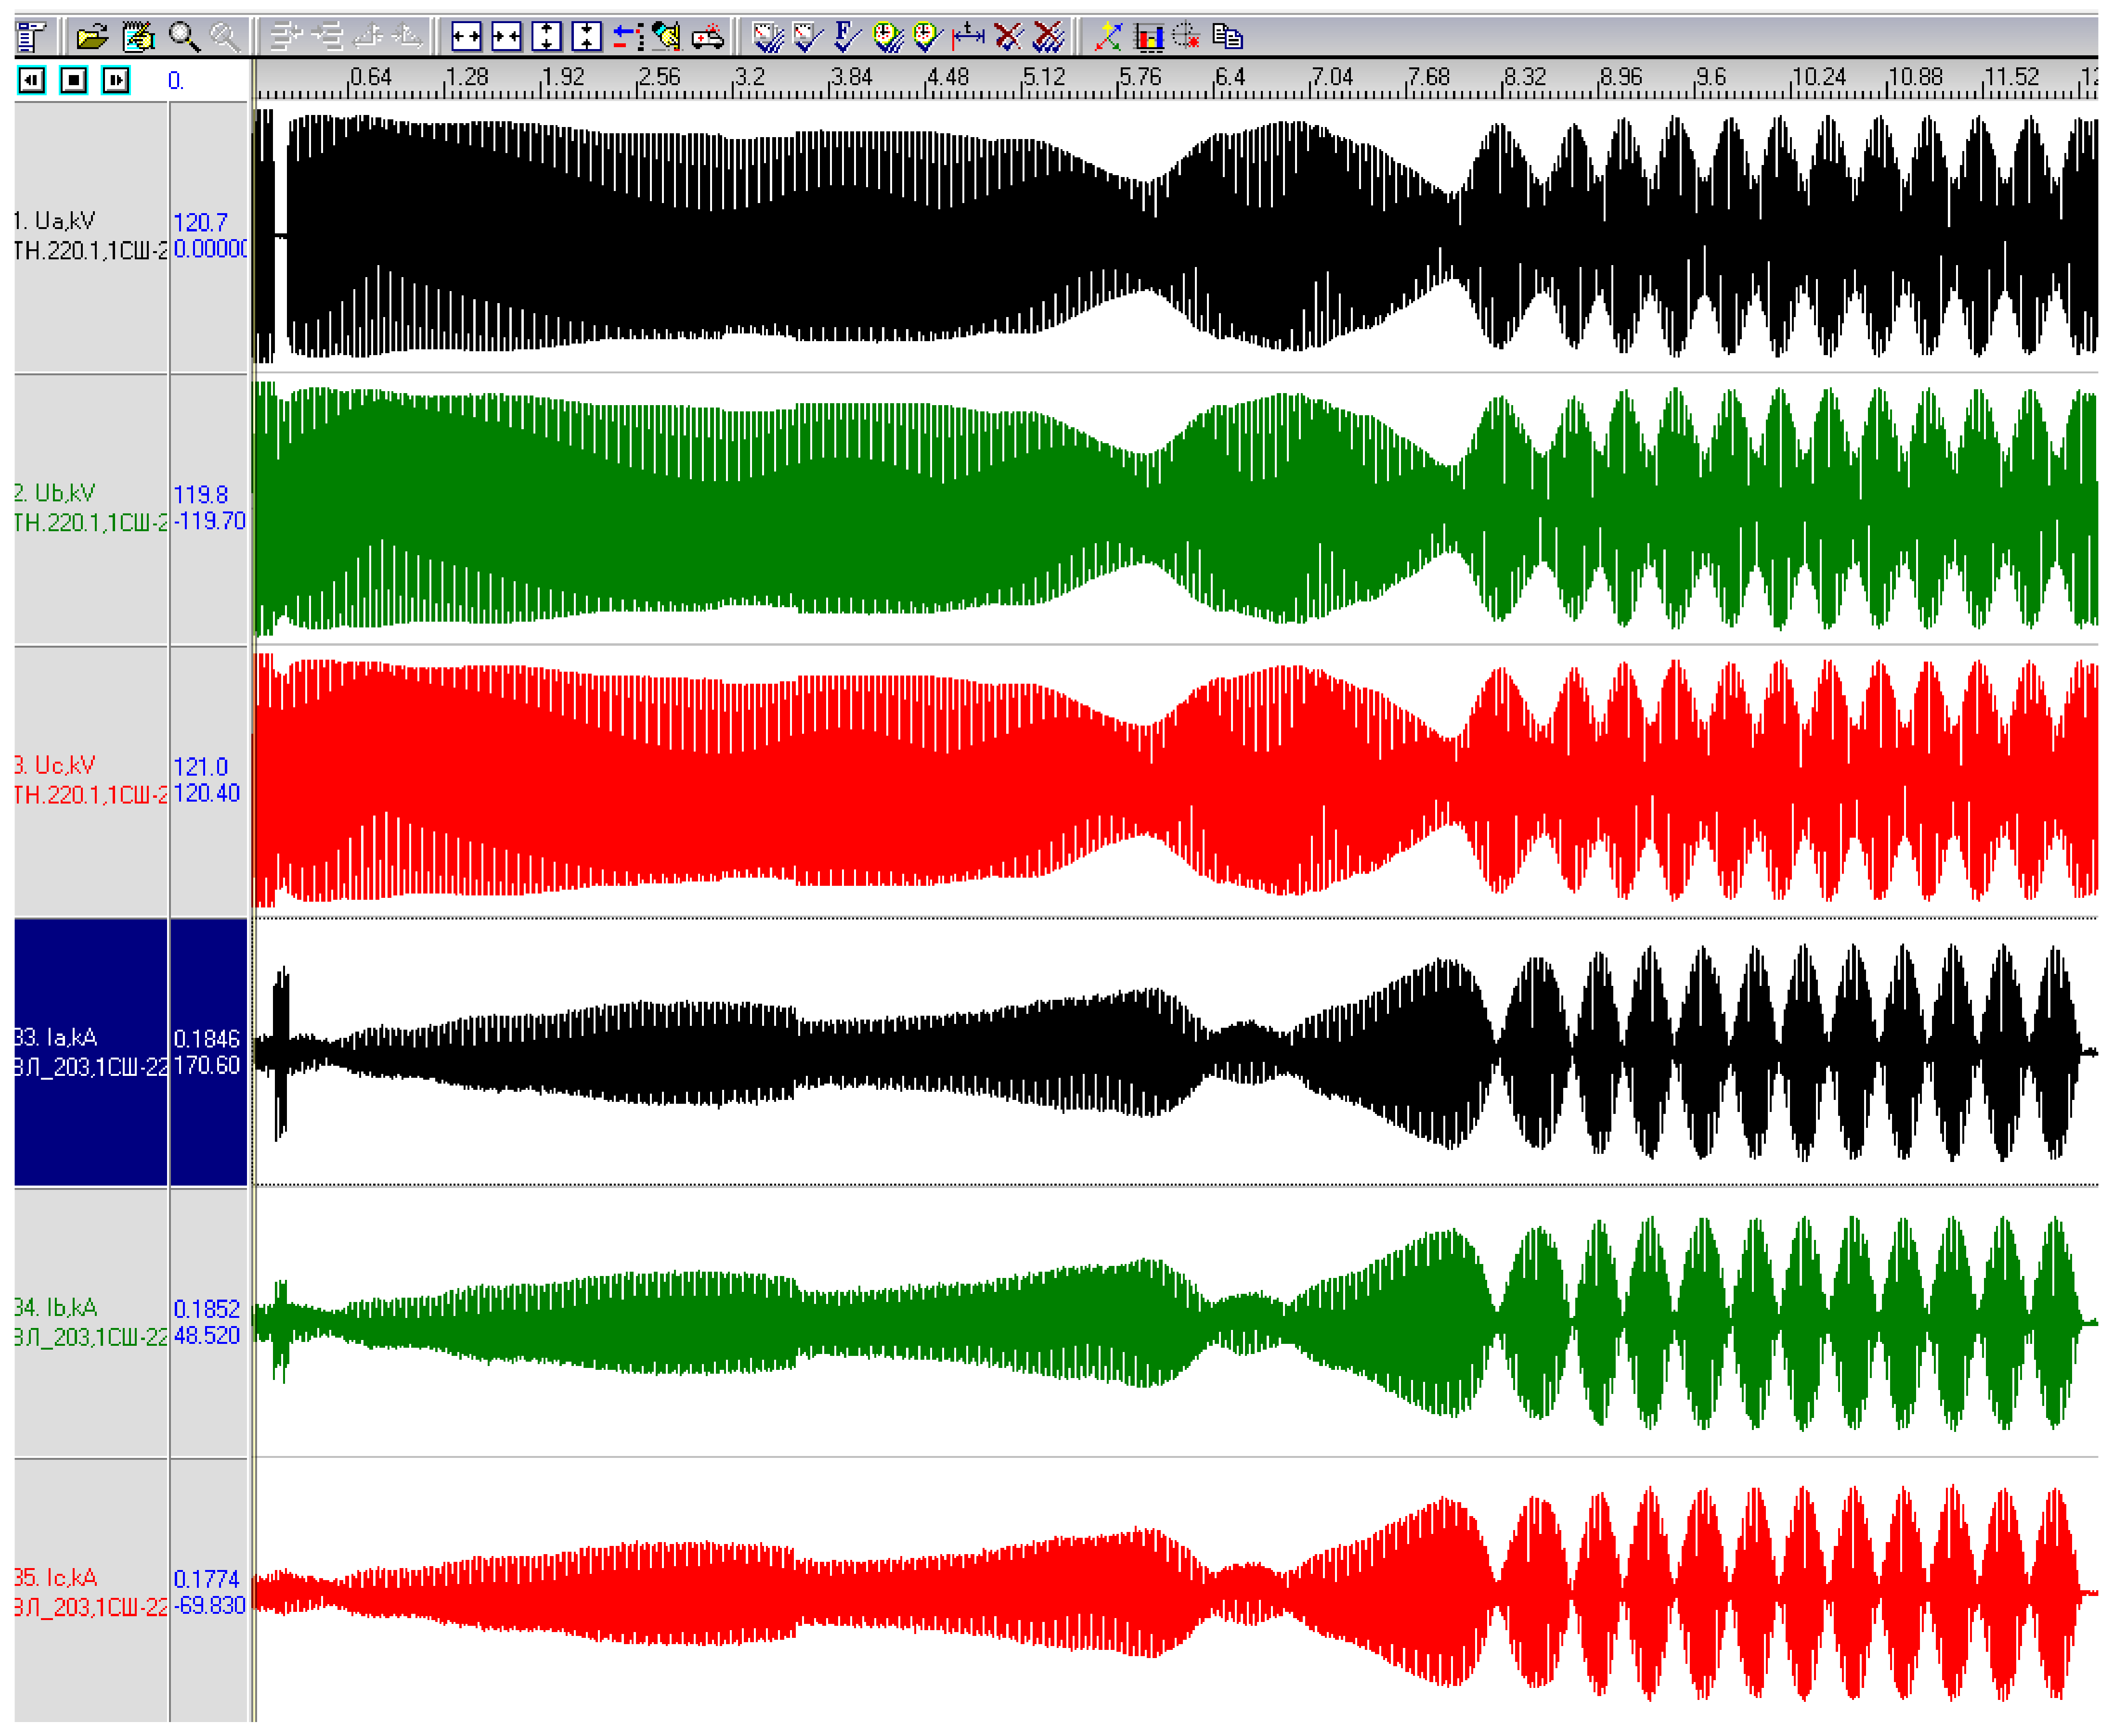Click the open file folder icon
Viewport: 2113px width, 1736px height.
pos(92,37)
